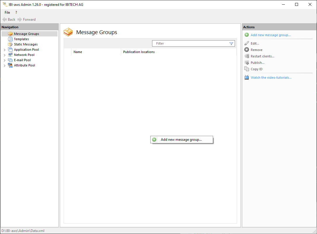Screen dimensions: 317x234
Task: Expand the E-mail Pool tree node
Action: [x=4, y=60]
